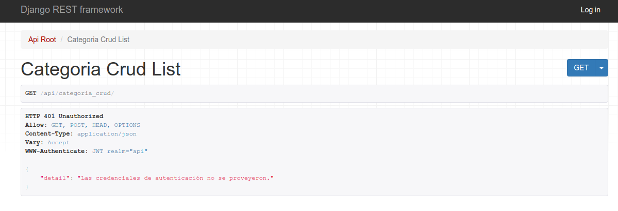Click the Allow header label
Screen dimensions: 618x211
tap(36, 125)
